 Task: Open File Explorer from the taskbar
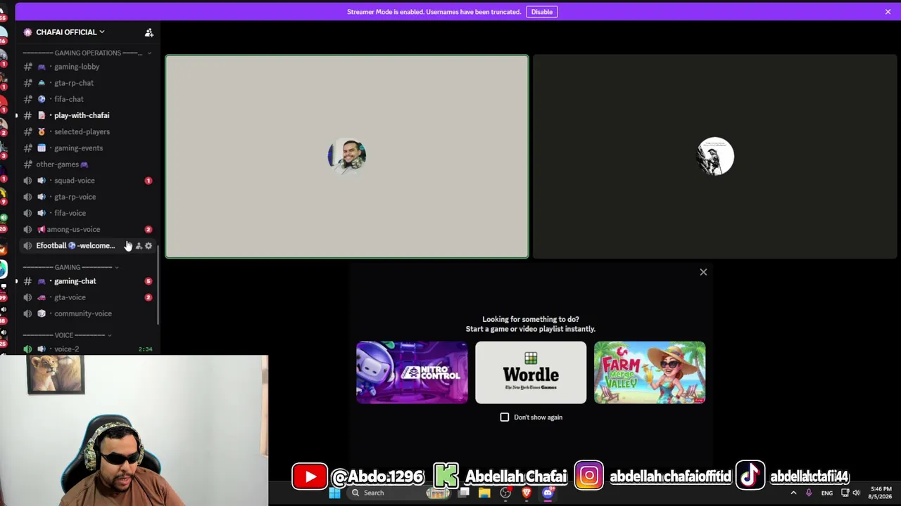(484, 493)
